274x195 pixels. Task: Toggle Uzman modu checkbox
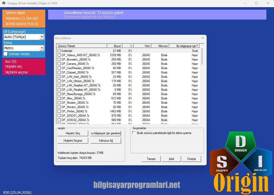coord(6,54)
